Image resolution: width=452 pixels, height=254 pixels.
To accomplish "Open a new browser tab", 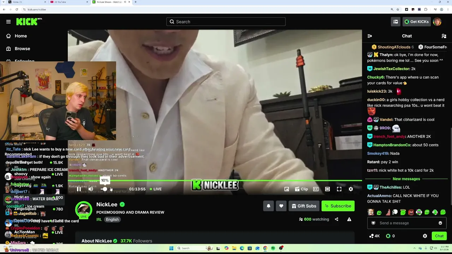I will [x=136, y=2].
